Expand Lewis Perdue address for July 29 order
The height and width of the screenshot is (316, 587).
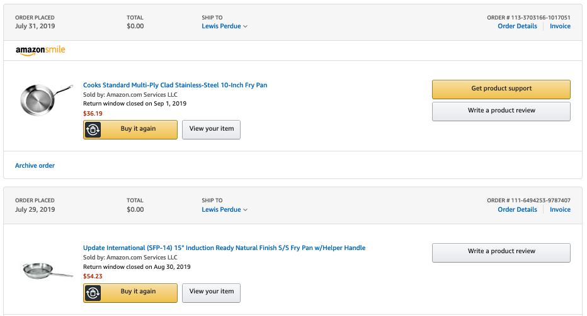(225, 210)
